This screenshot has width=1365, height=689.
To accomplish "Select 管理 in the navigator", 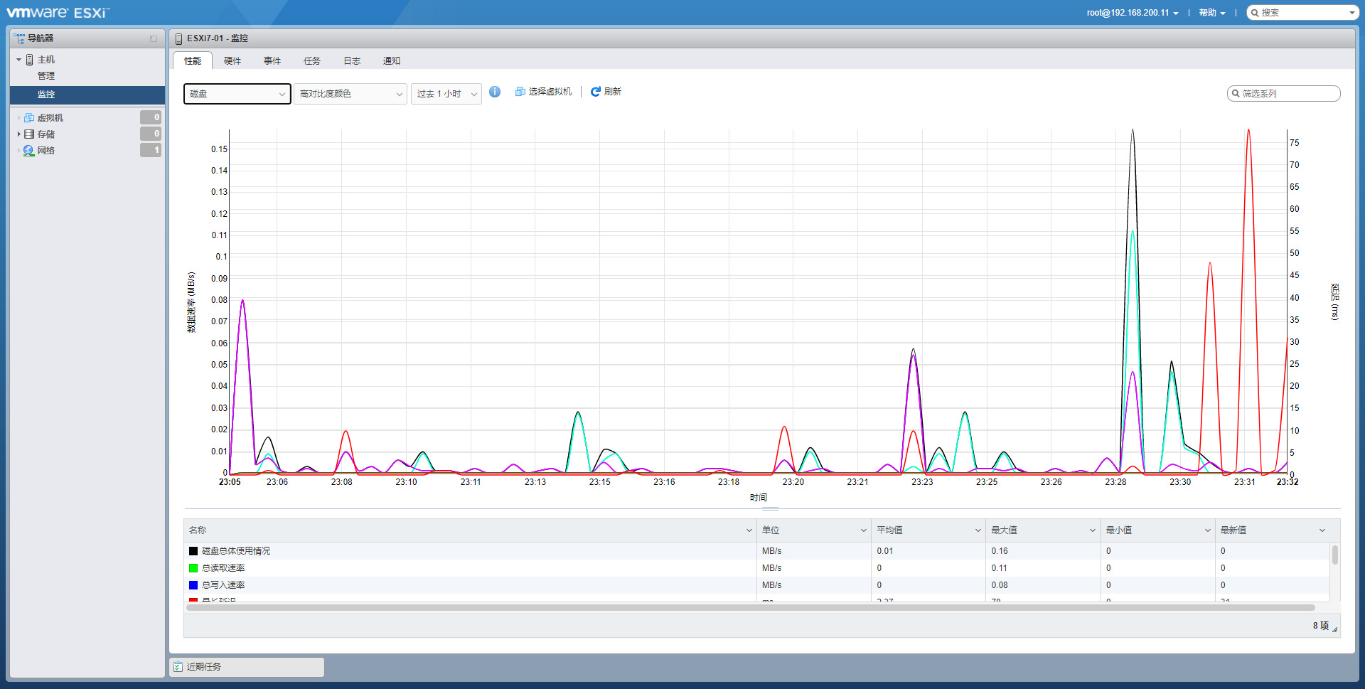I will [x=46, y=76].
